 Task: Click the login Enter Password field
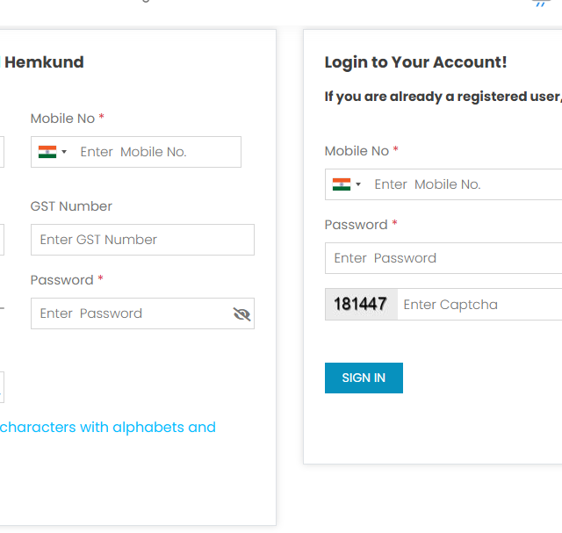coord(443,258)
